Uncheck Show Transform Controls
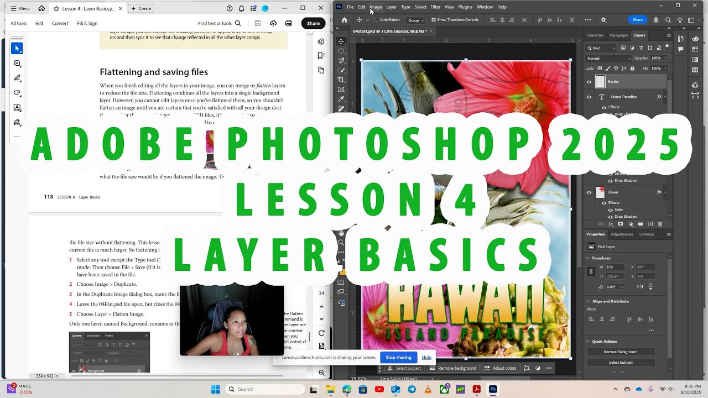Screen dimensions: 708x398 (x=434, y=20)
